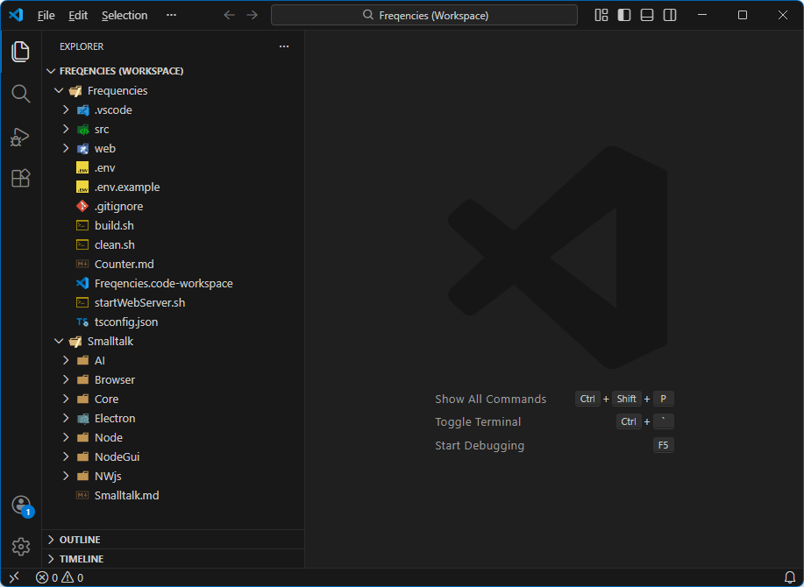Toggle the bottom panel
This screenshot has width=804, height=587.
coord(647,15)
